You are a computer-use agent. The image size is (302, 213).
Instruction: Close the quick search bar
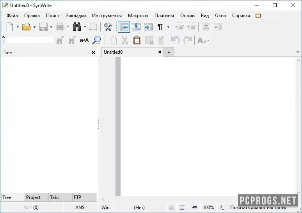(4, 37)
